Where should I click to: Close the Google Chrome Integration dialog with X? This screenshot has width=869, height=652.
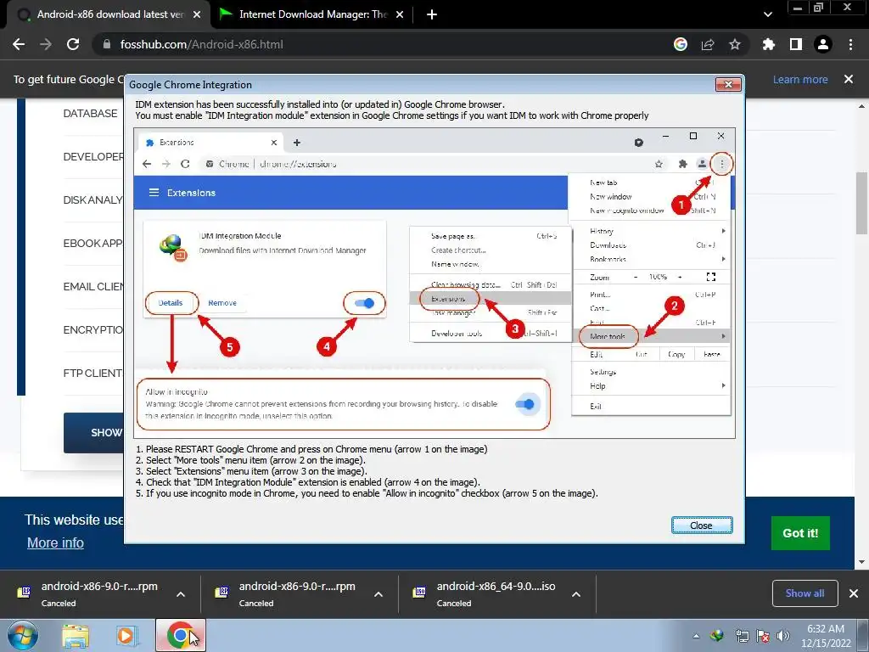[728, 84]
